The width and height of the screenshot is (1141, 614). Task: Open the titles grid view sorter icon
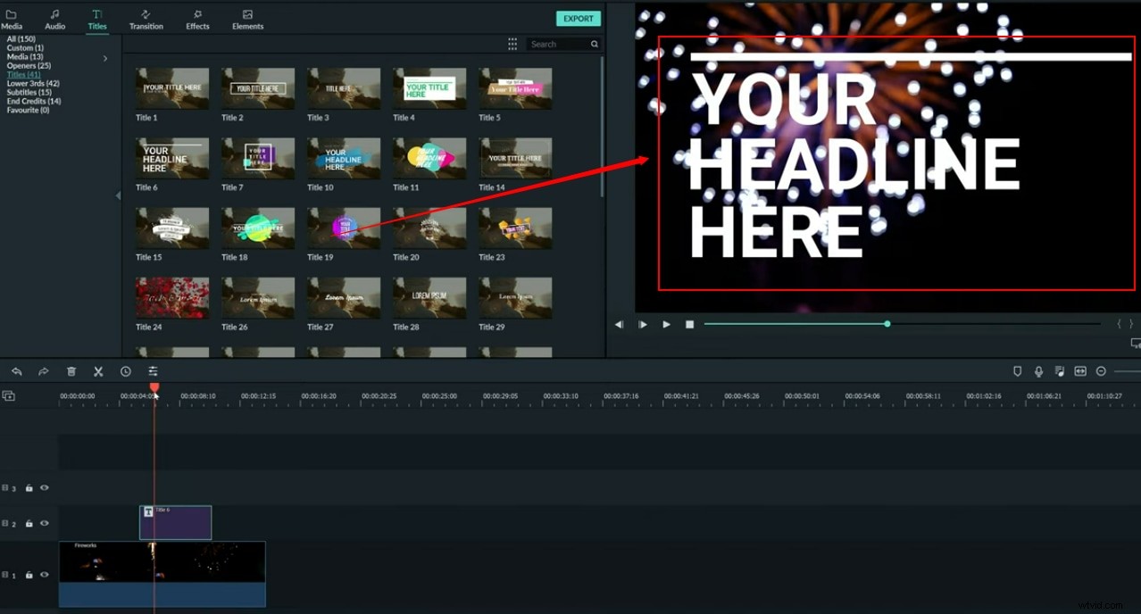click(x=512, y=43)
